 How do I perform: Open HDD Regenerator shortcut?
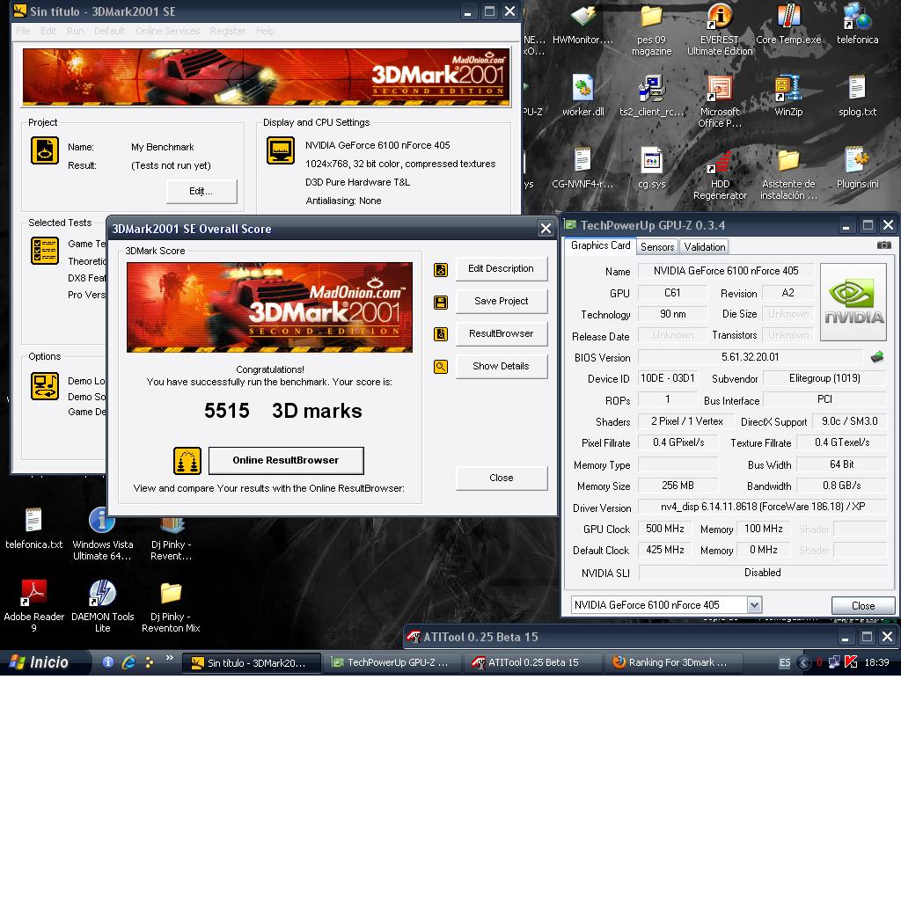click(x=720, y=174)
